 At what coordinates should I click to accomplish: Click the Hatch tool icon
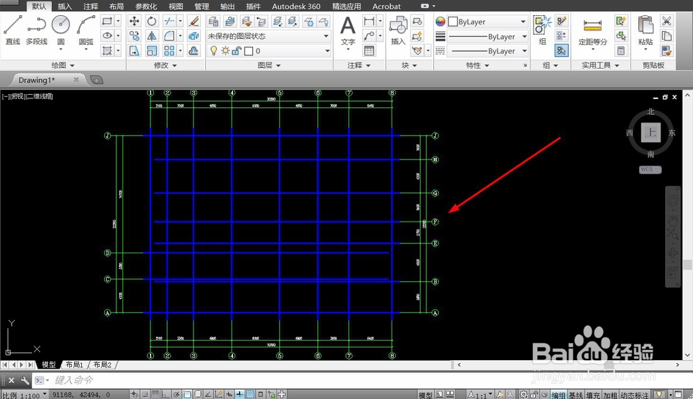pos(107,51)
